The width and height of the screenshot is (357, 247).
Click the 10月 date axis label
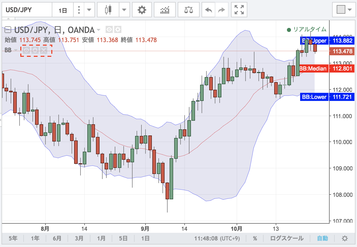[236, 229]
